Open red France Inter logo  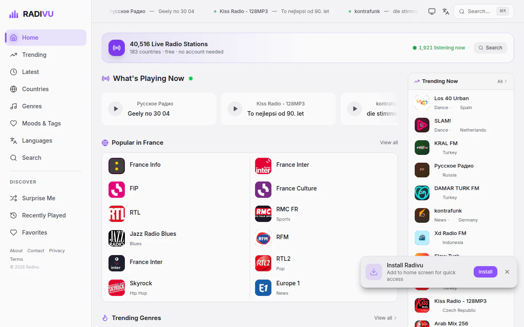tap(263, 166)
